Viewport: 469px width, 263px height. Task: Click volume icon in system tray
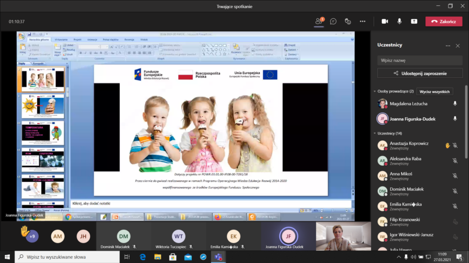point(413,257)
